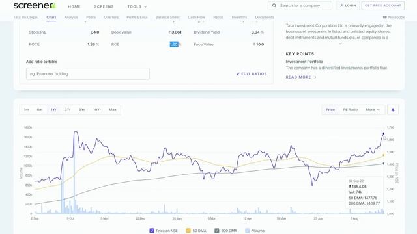Click the Dividend Yield value 3.34
The height and width of the screenshot is (234, 417).
[255, 32]
